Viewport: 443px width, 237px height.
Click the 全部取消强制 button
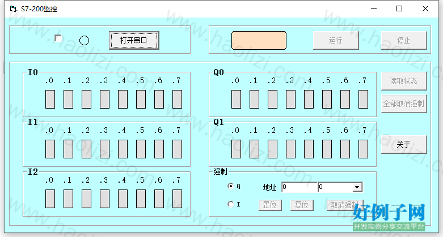[404, 104]
